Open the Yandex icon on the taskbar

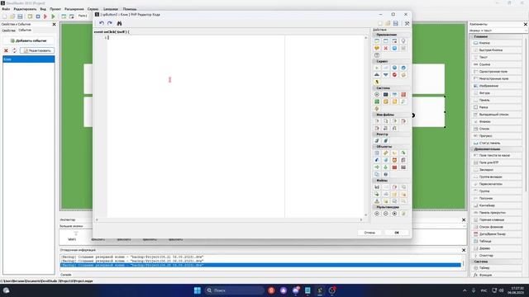(271, 290)
